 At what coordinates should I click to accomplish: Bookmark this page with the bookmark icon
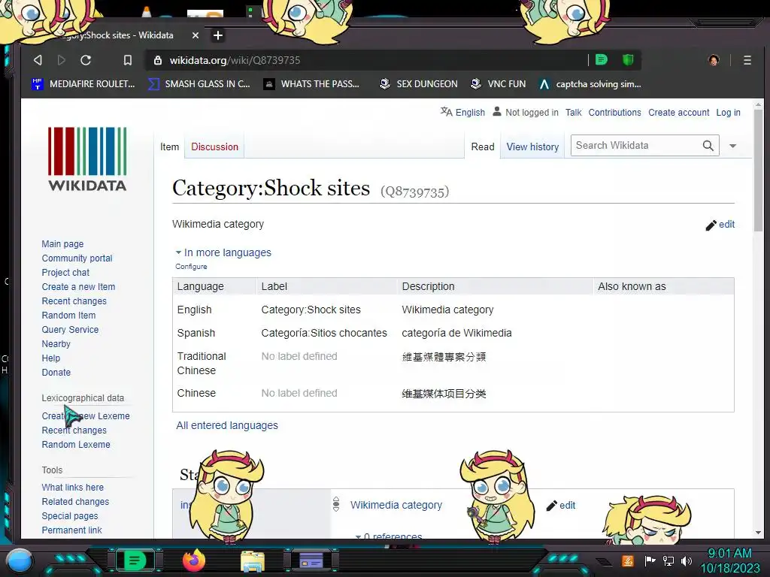128,60
